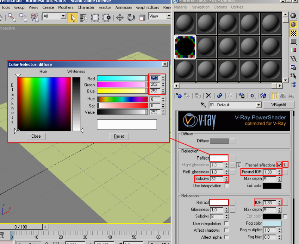Enable Use interpolation under Reflection

coord(227,186)
